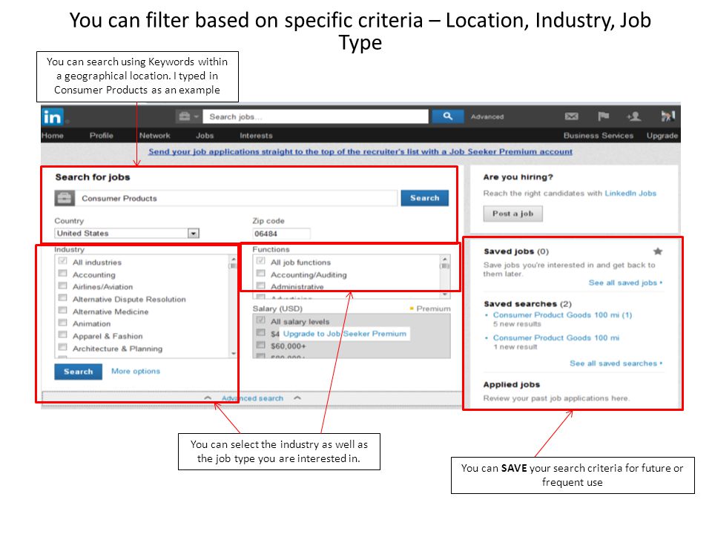712x534 pixels.
Task: Check the Alternative Dispute Resolution checkbox
Action: point(62,298)
